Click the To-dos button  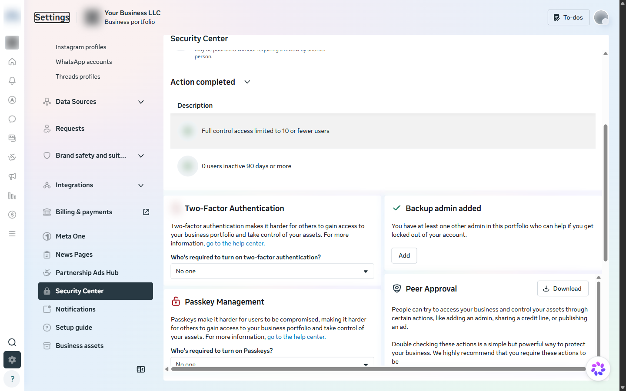point(569,17)
